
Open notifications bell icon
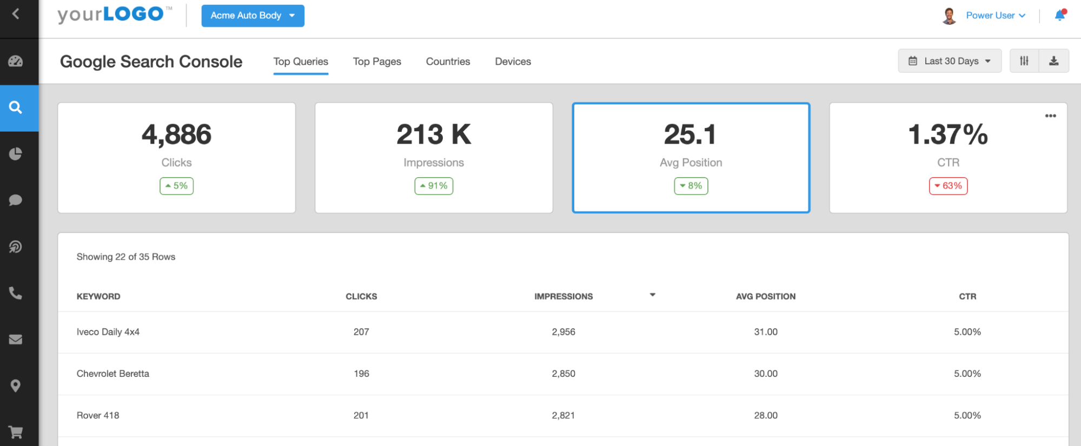pyautogui.click(x=1060, y=15)
